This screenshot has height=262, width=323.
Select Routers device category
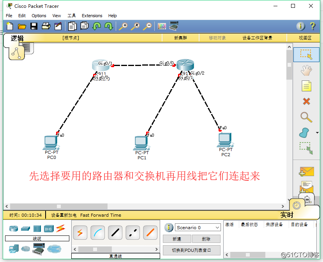tap(14, 228)
